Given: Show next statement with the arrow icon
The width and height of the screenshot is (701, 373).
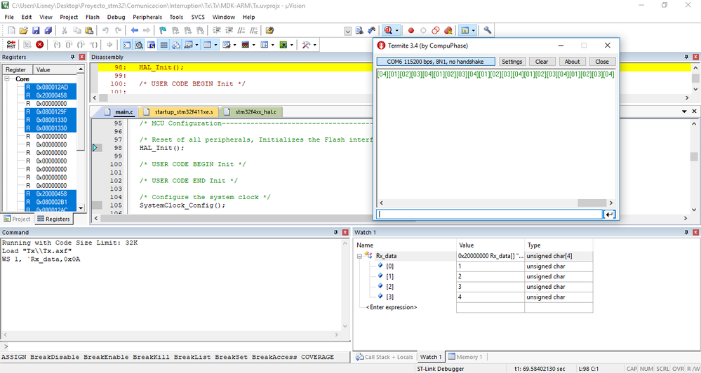Looking at the screenshot, I should [x=109, y=45].
